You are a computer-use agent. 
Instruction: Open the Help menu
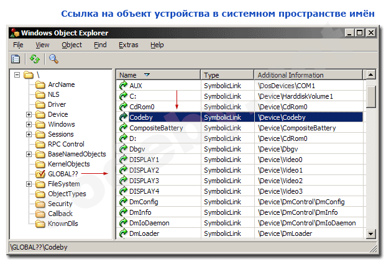tap(157, 45)
